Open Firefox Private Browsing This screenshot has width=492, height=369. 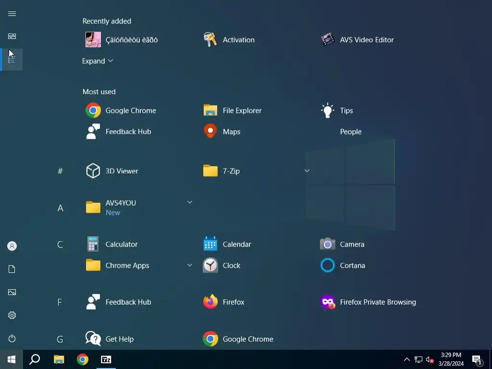[x=368, y=302]
